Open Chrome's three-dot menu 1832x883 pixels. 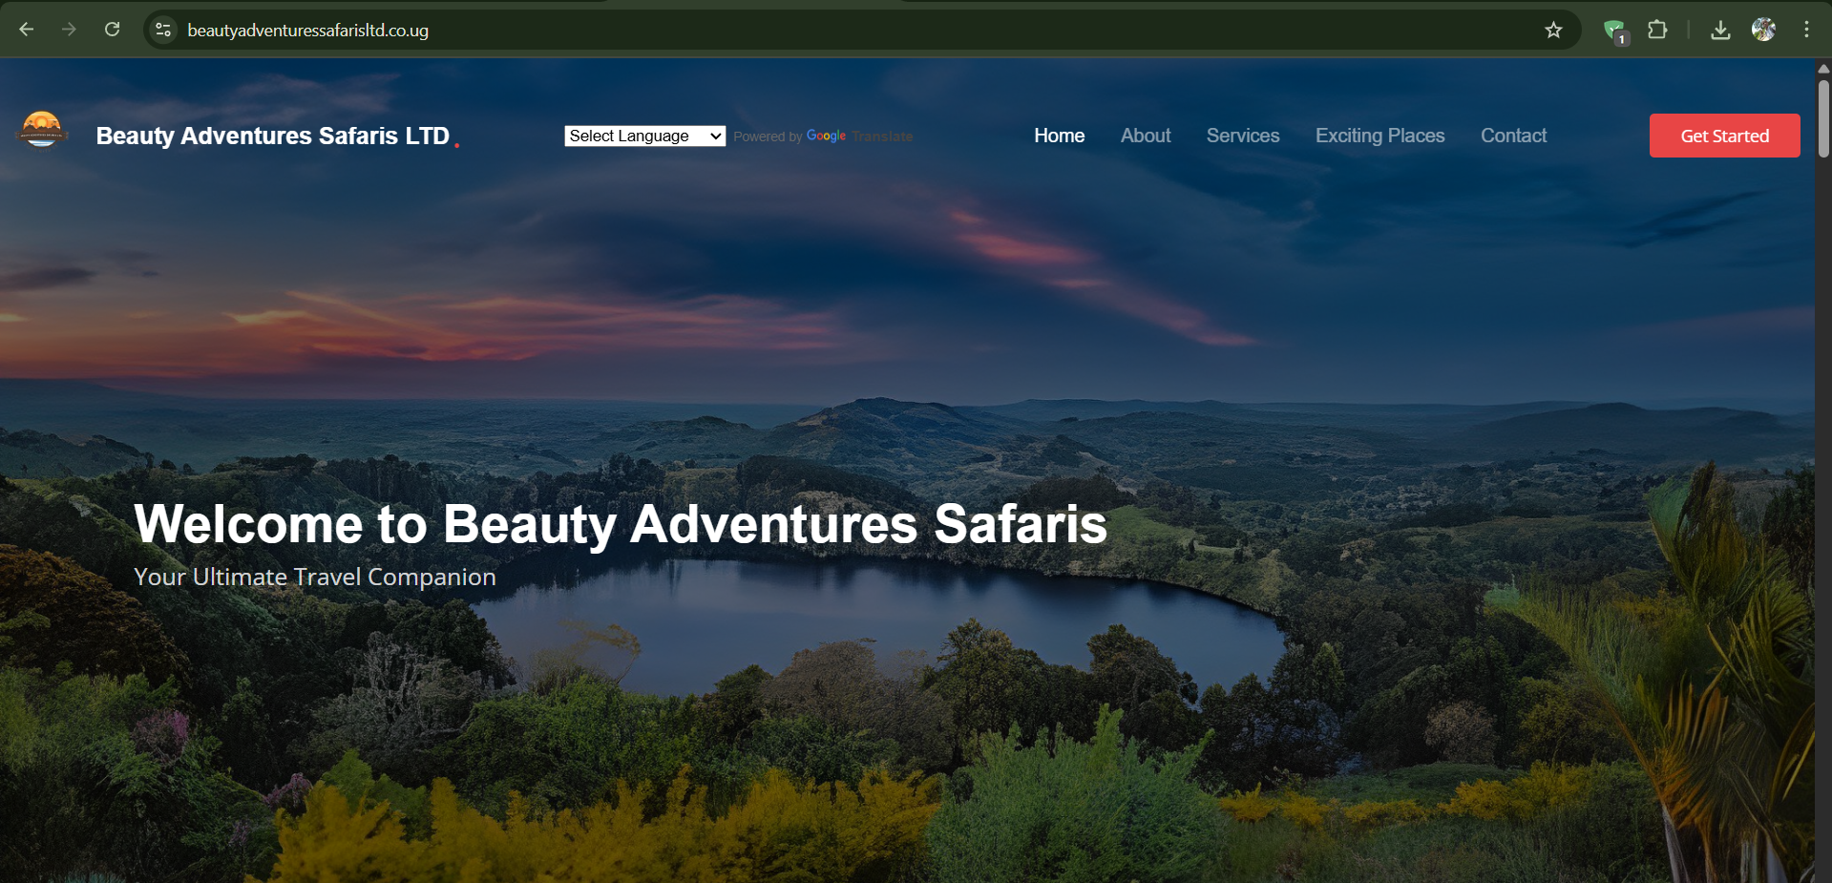pos(1806,30)
